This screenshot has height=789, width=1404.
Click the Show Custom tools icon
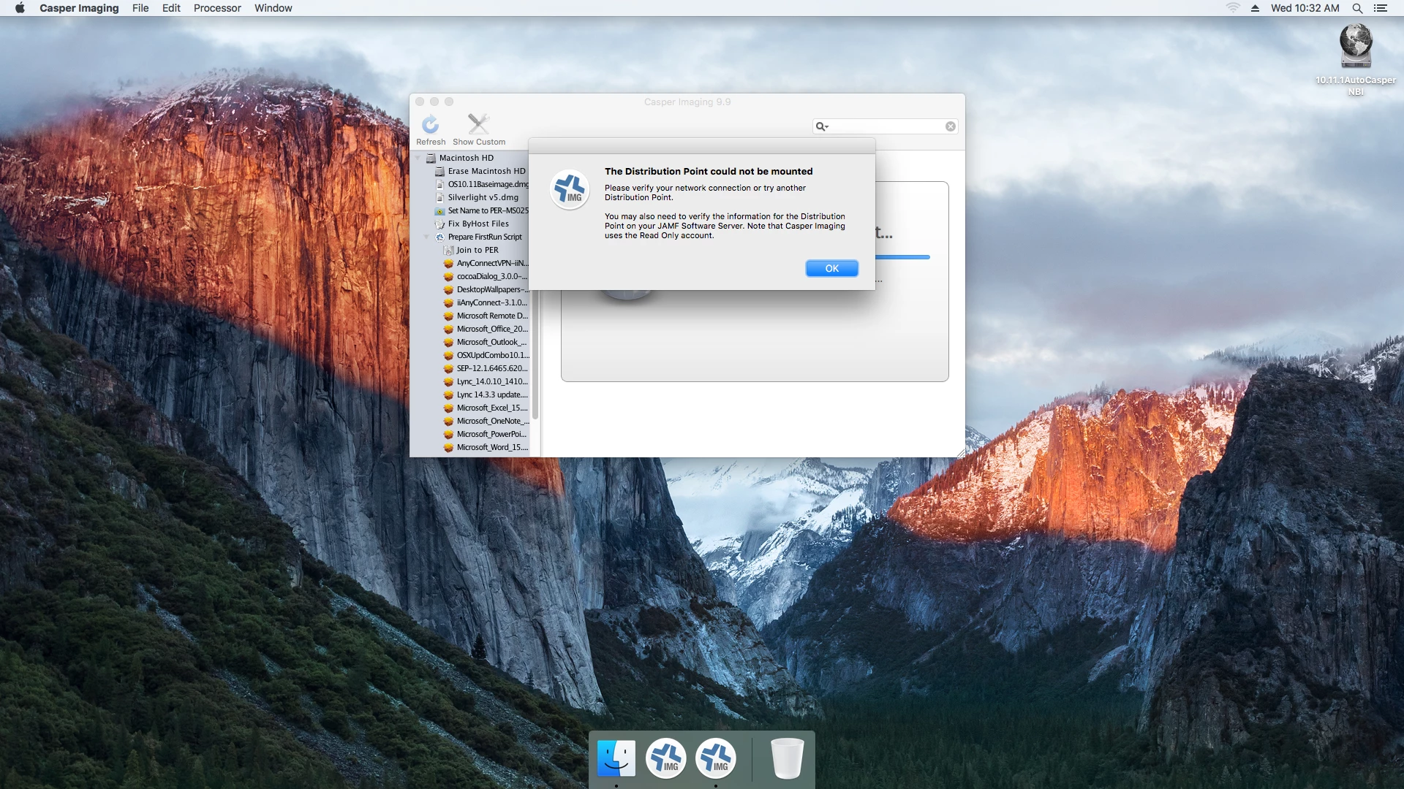pos(478,125)
